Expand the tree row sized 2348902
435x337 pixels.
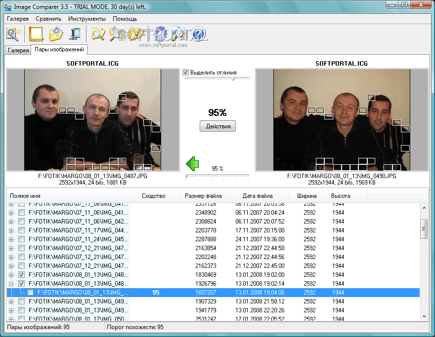pos(11,213)
